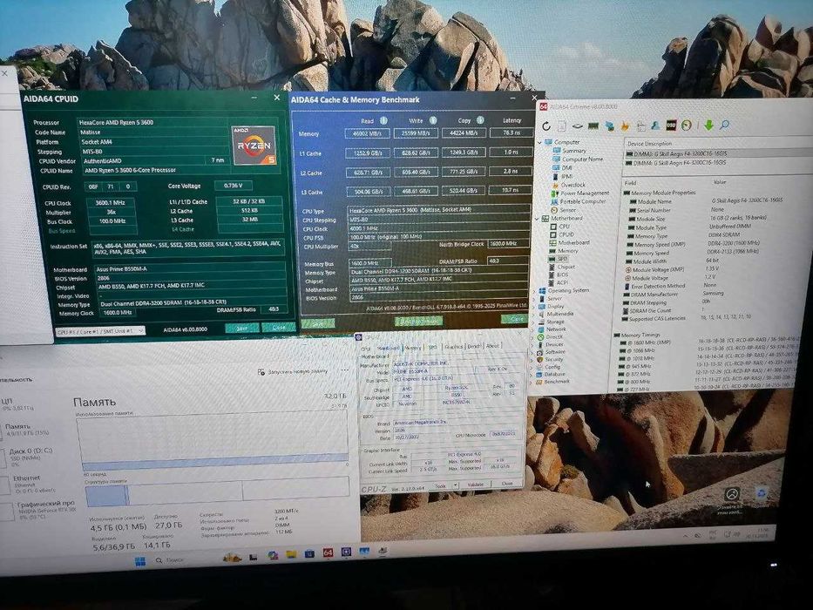Click the AIDA64 red 64 icon on taskbar
This screenshot has width=813, height=610.
pyautogui.click(x=329, y=552)
